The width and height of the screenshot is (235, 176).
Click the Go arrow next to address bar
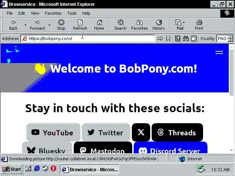(160, 38)
